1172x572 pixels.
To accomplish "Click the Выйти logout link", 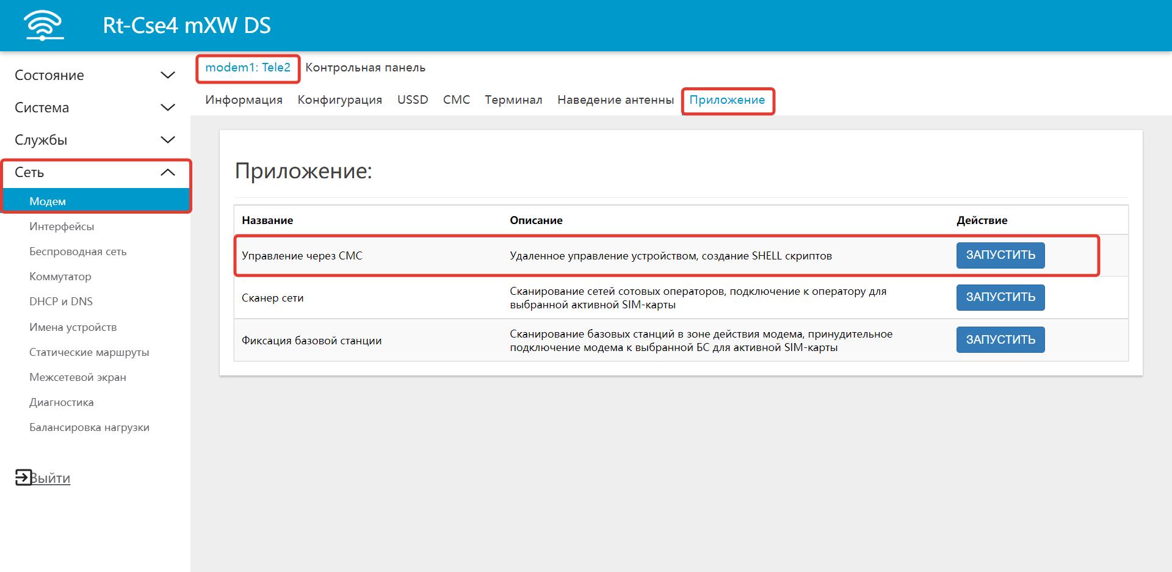I will [x=51, y=478].
